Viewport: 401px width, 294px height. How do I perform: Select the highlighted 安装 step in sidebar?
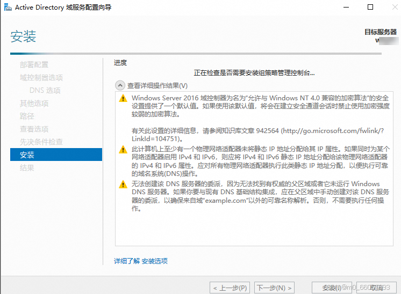56,155
